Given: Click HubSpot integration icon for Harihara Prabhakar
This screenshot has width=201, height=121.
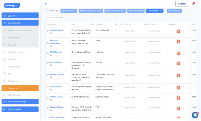Looking at the screenshot, I should coord(178,42).
